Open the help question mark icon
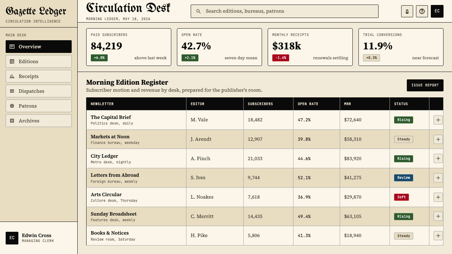The height and width of the screenshot is (254, 452). click(422, 11)
